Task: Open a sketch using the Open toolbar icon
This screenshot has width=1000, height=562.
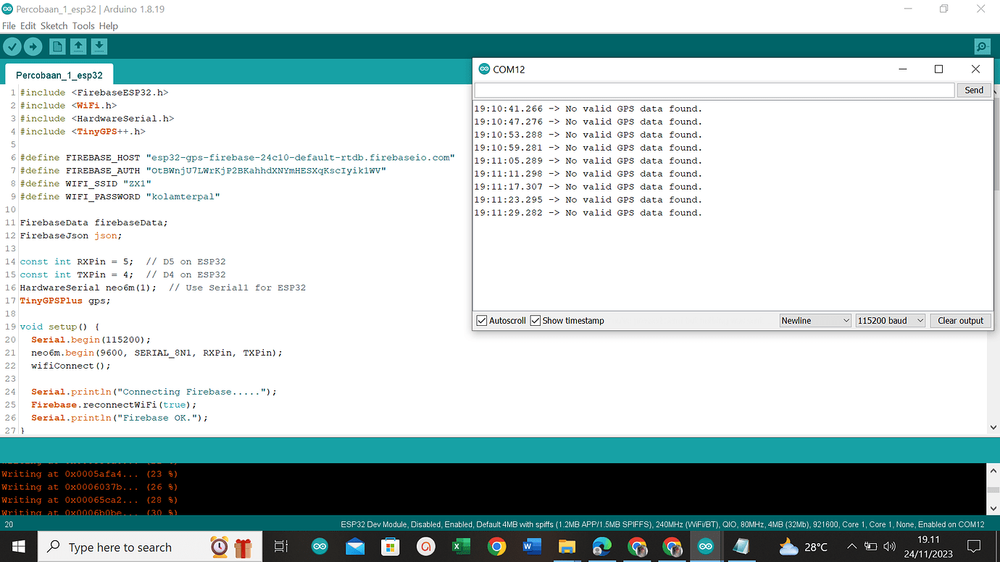Action: pyautogui.click(x=78, y=46)
